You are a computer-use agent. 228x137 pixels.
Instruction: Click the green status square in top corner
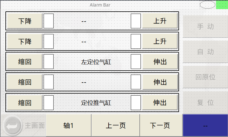click(x=222, y=5)
